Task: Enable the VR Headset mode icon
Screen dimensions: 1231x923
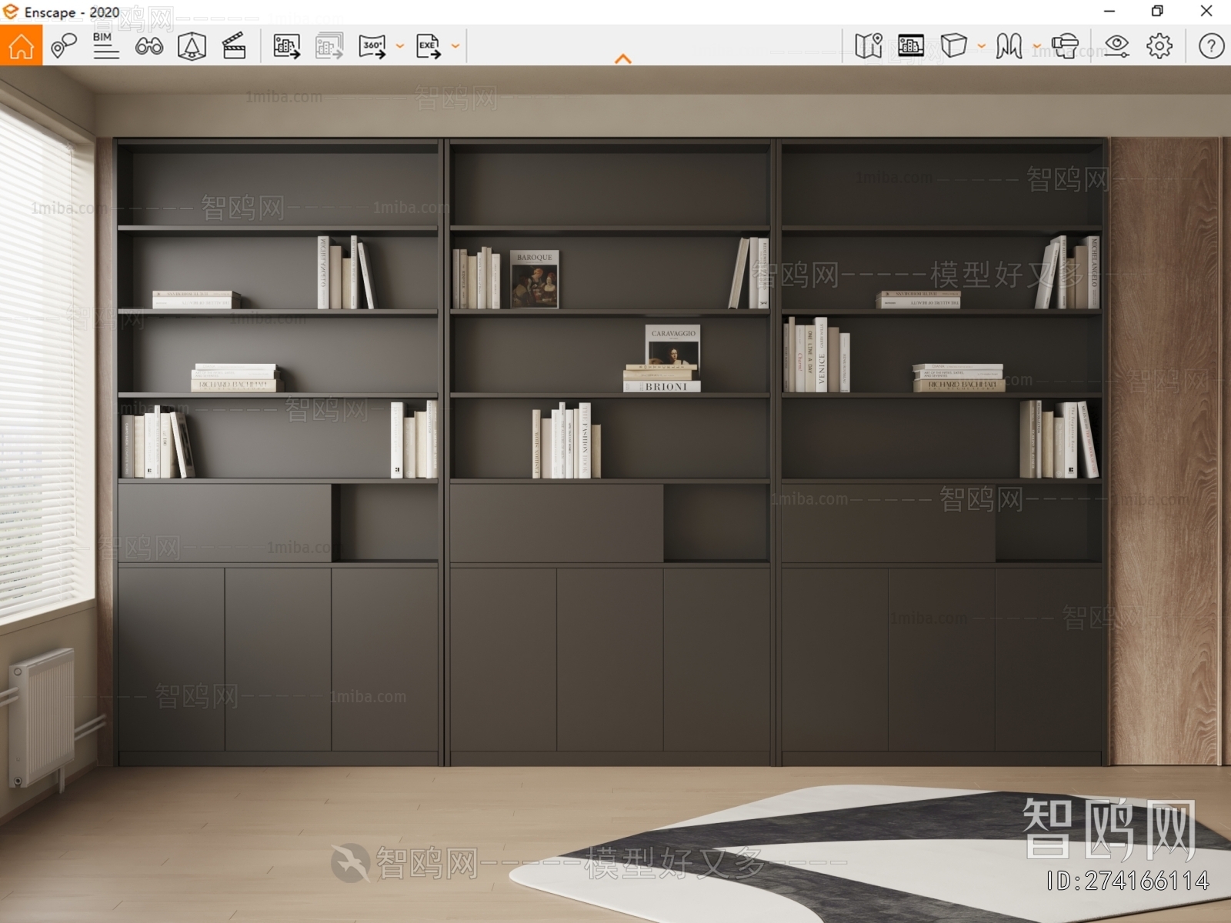Action: pyautogui.click(x=1065, y=46)
